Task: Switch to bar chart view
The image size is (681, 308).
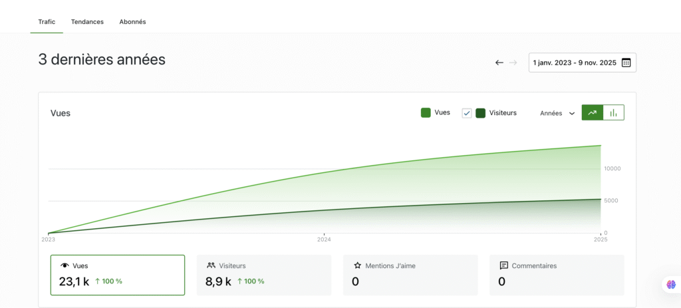Action: click(613, 113)
